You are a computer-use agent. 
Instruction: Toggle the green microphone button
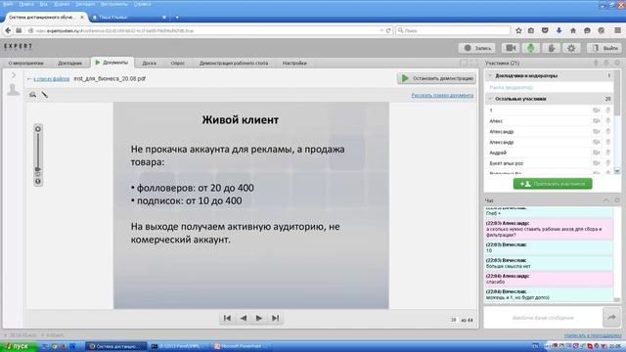pyautogui.click(x=530, y=48)
